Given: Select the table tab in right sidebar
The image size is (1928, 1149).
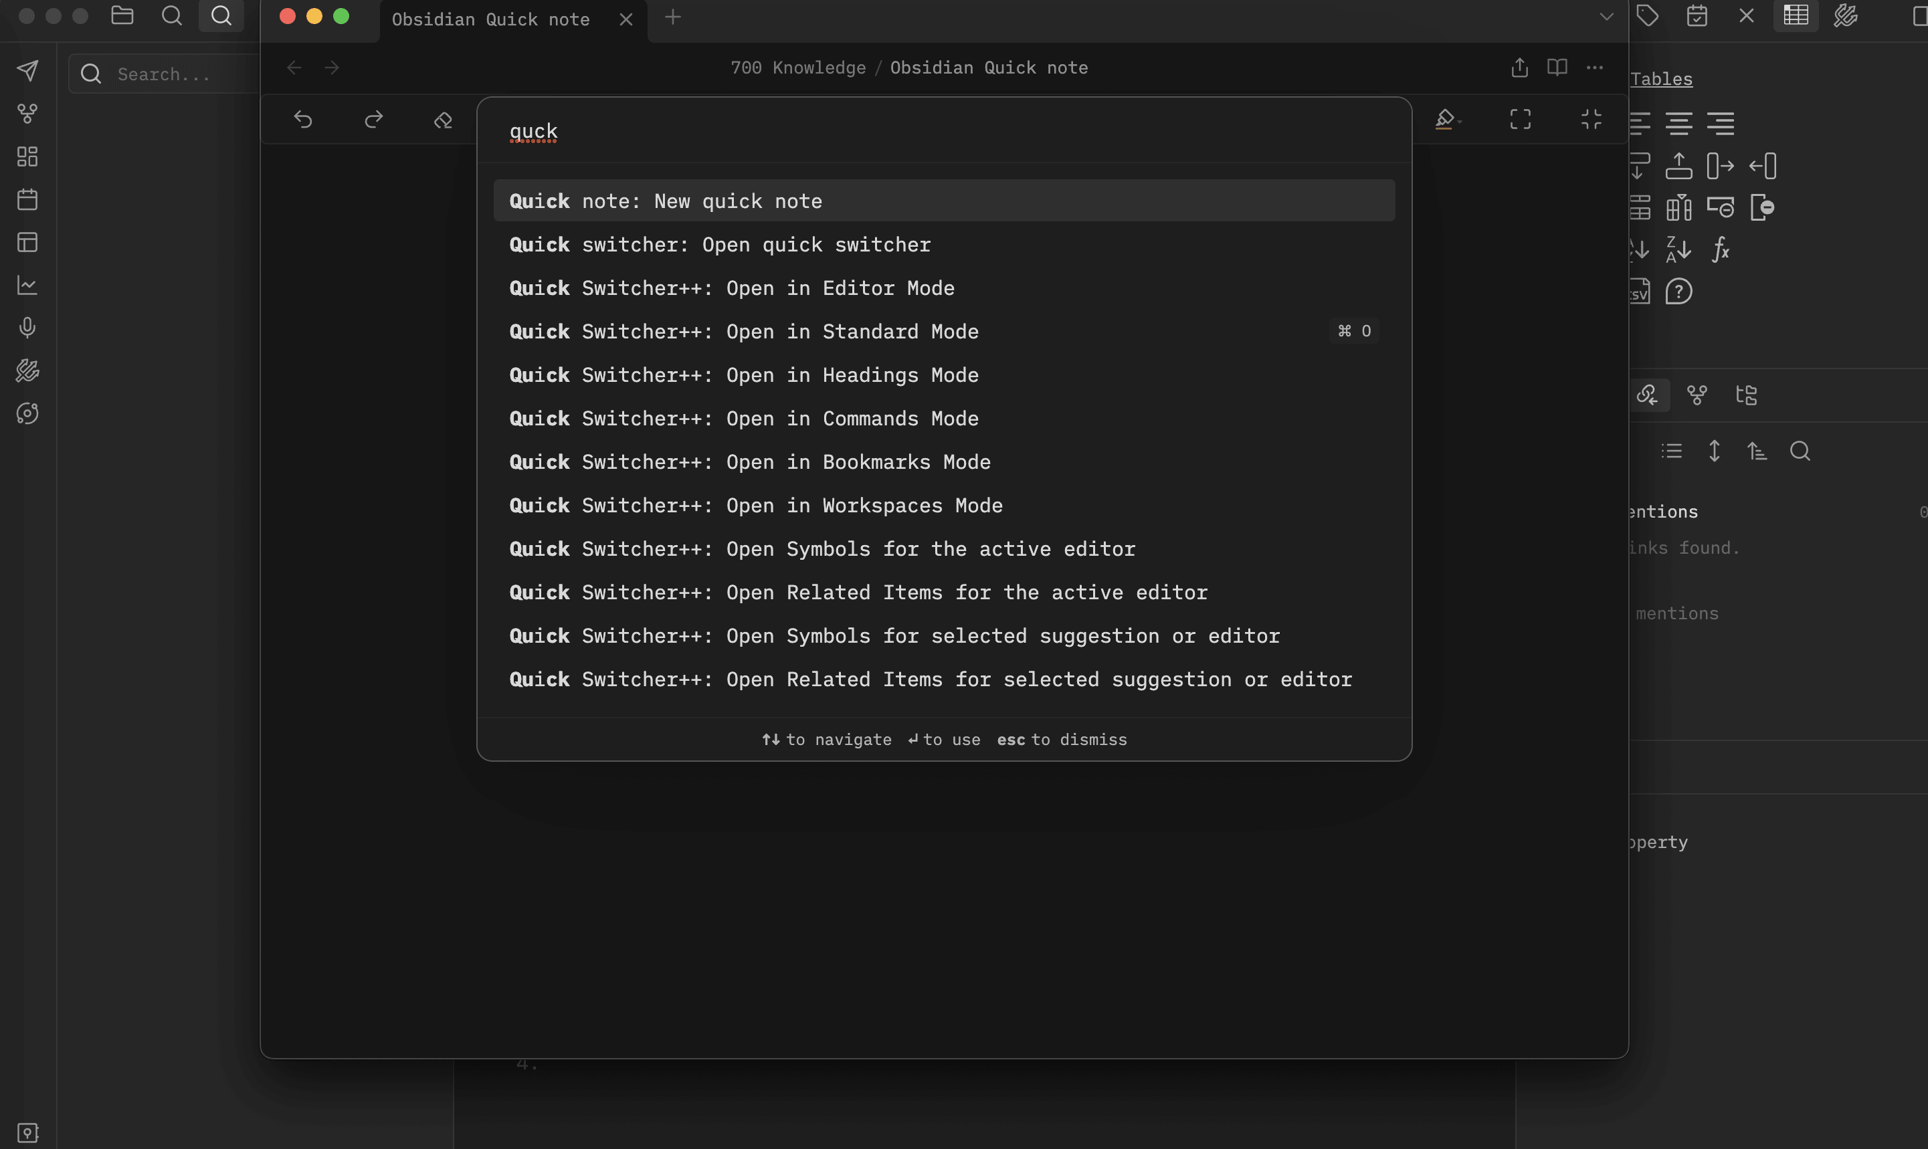Looking at the screenshot, I should coord(1796,15).
